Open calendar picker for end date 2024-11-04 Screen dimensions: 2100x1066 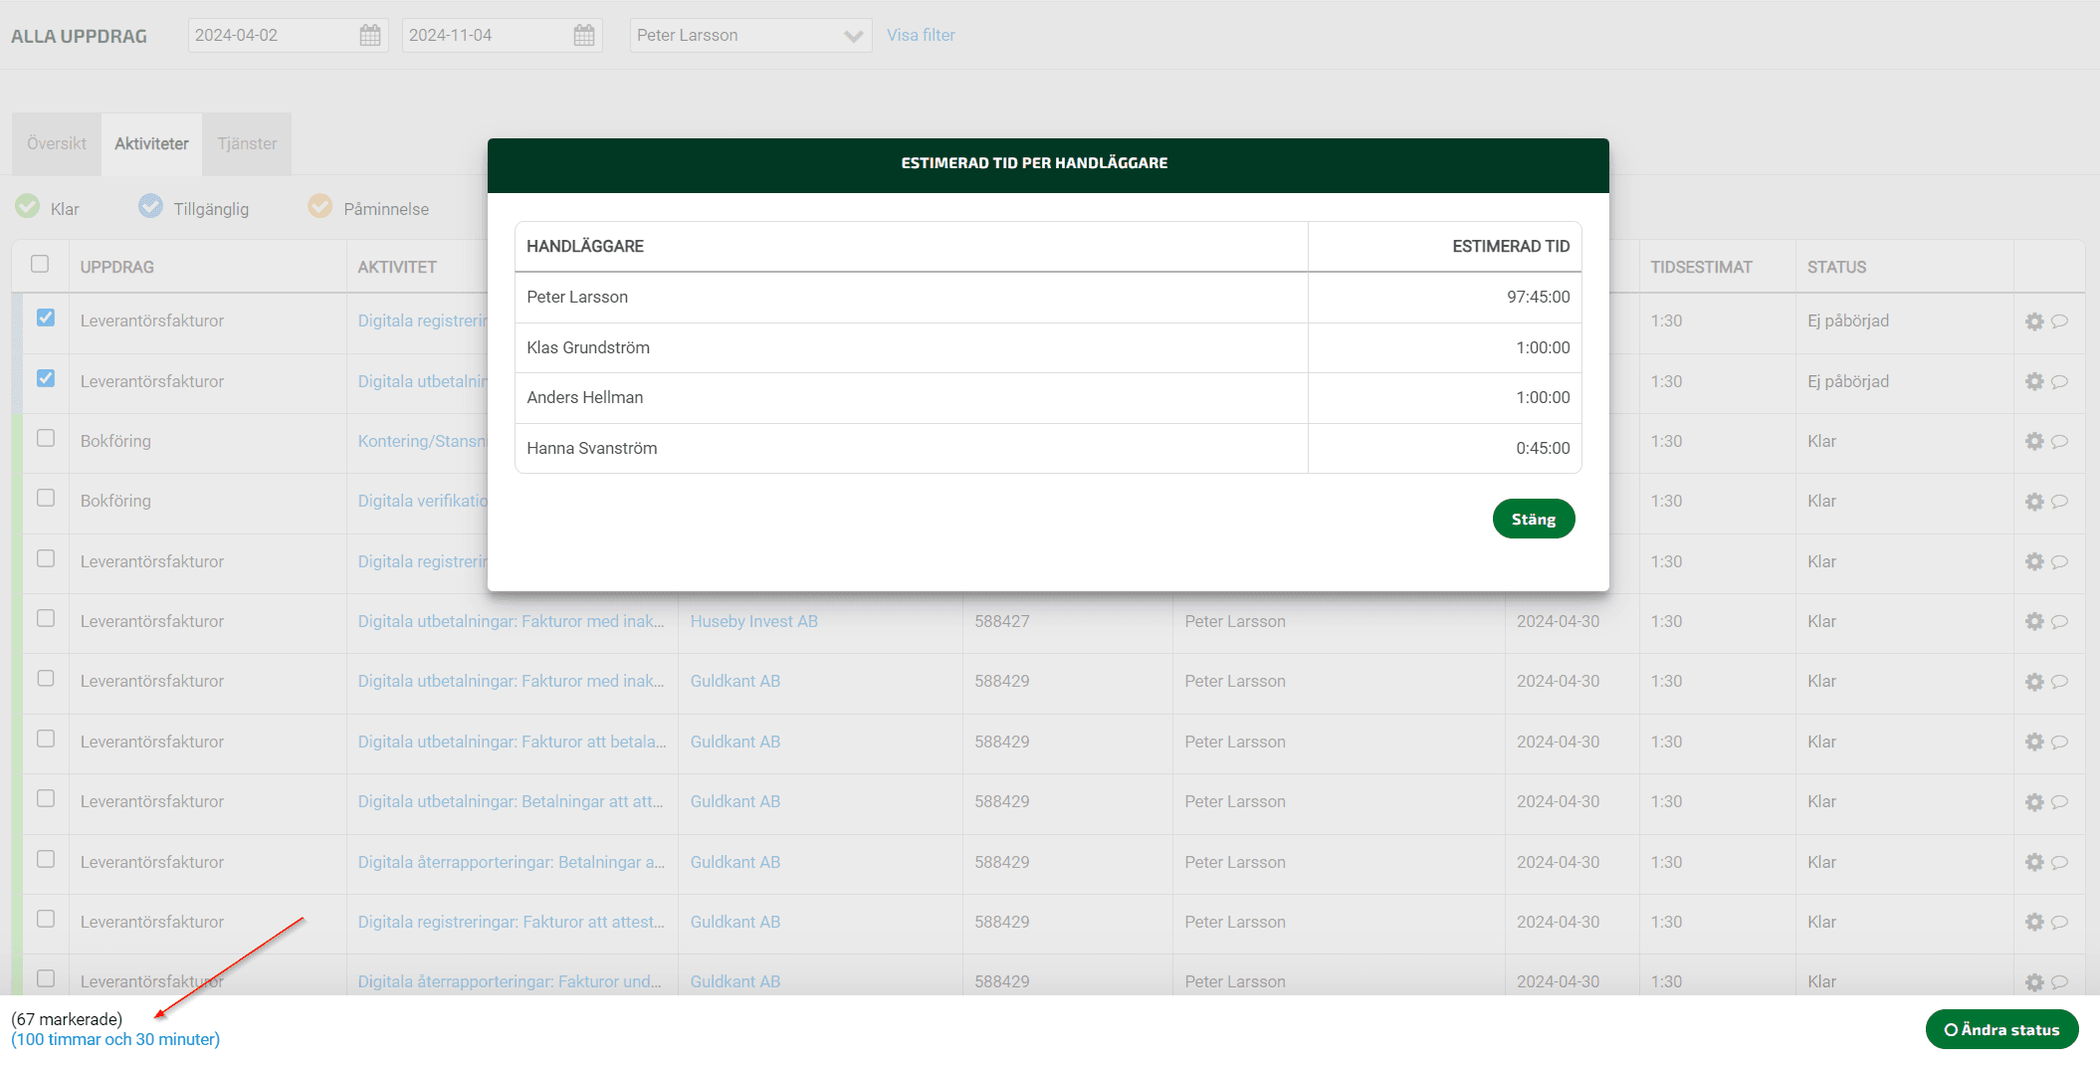pos(584,36)
